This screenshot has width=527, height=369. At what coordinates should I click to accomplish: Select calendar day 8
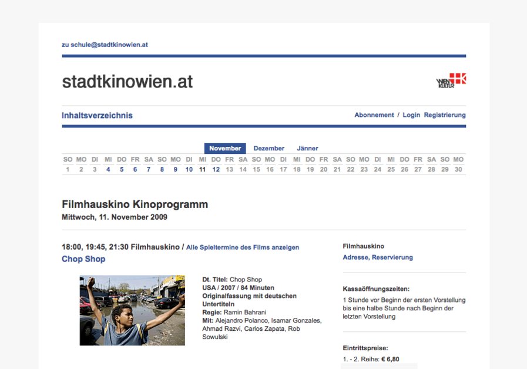(162, 169)
